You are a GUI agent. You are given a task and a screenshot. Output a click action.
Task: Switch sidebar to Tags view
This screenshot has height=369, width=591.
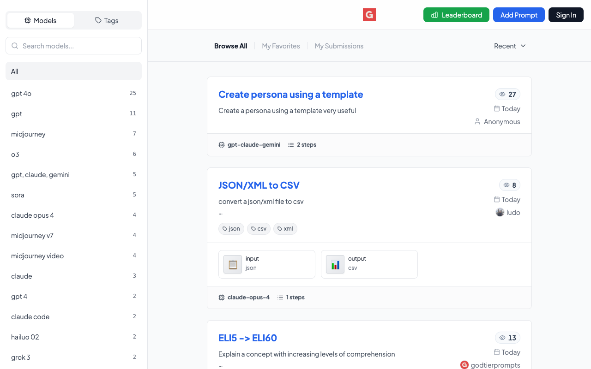107,20
